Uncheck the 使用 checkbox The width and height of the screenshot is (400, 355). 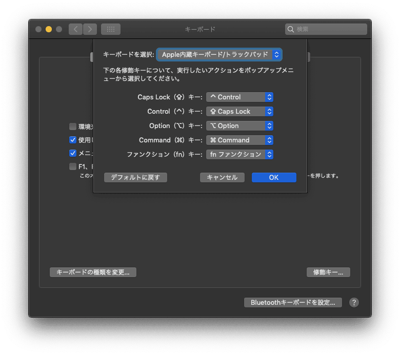point(73,140)
